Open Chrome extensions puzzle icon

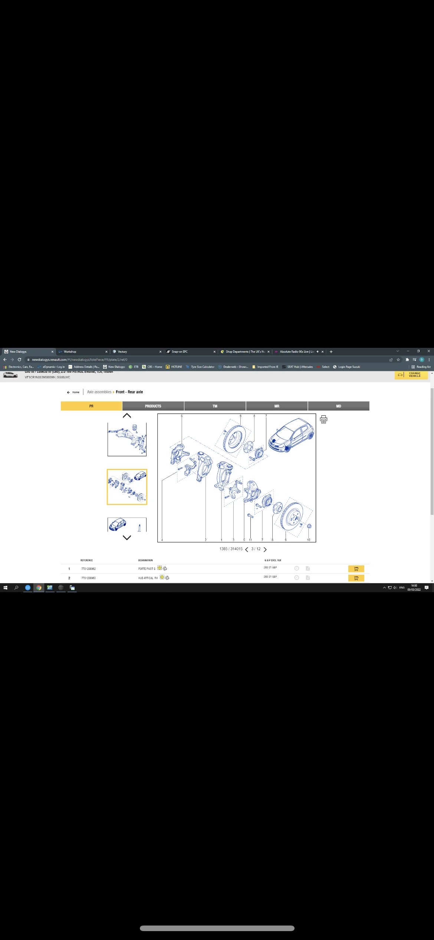click(x=407, y=359)
